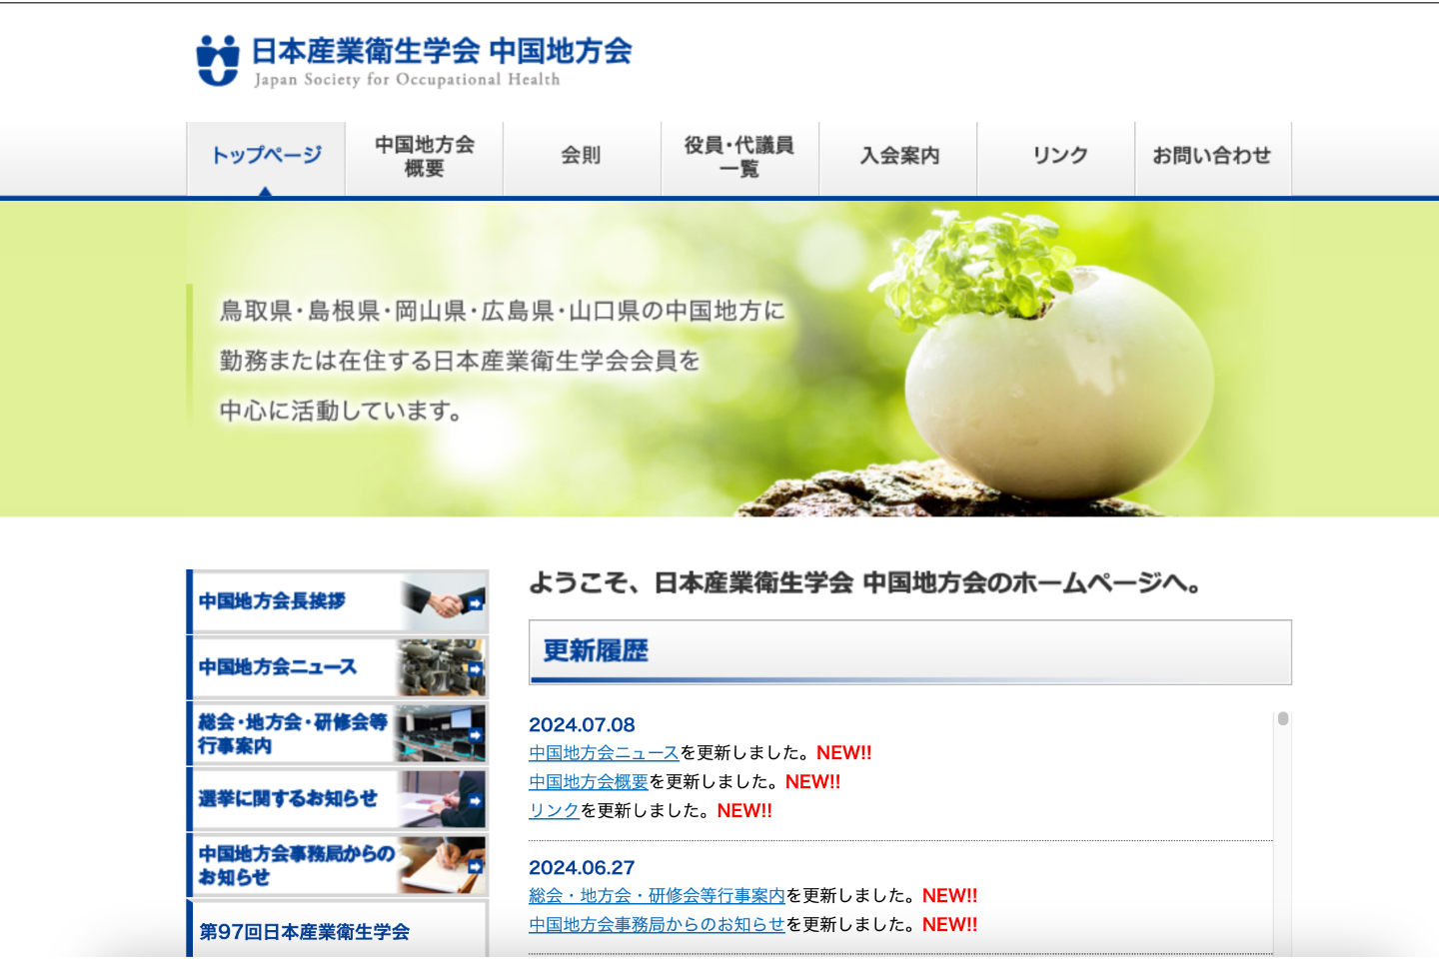1439x959 pixels.
Task: Select the 役員・代議員一覧 navigation tab
Action: (739, 158)
